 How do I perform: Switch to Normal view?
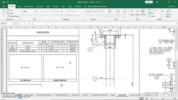[141, 98]
